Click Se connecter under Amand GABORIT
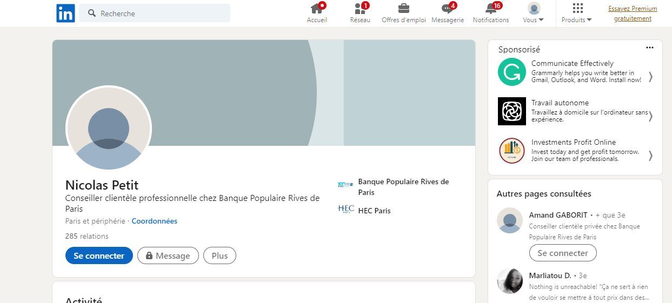 click(563, 253)
